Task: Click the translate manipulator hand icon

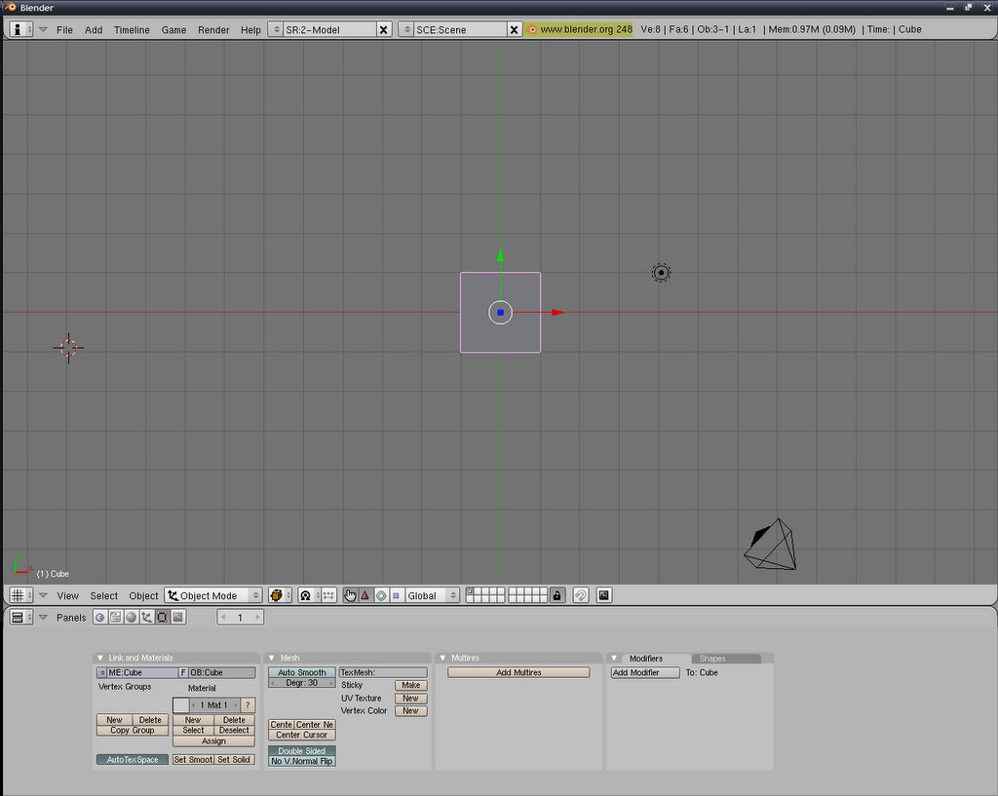Action: tap(350, 595)
